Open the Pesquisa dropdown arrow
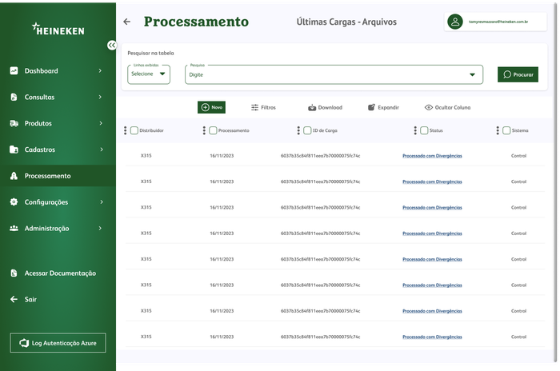This screenshot has width=560, height=371. point(472,74)
